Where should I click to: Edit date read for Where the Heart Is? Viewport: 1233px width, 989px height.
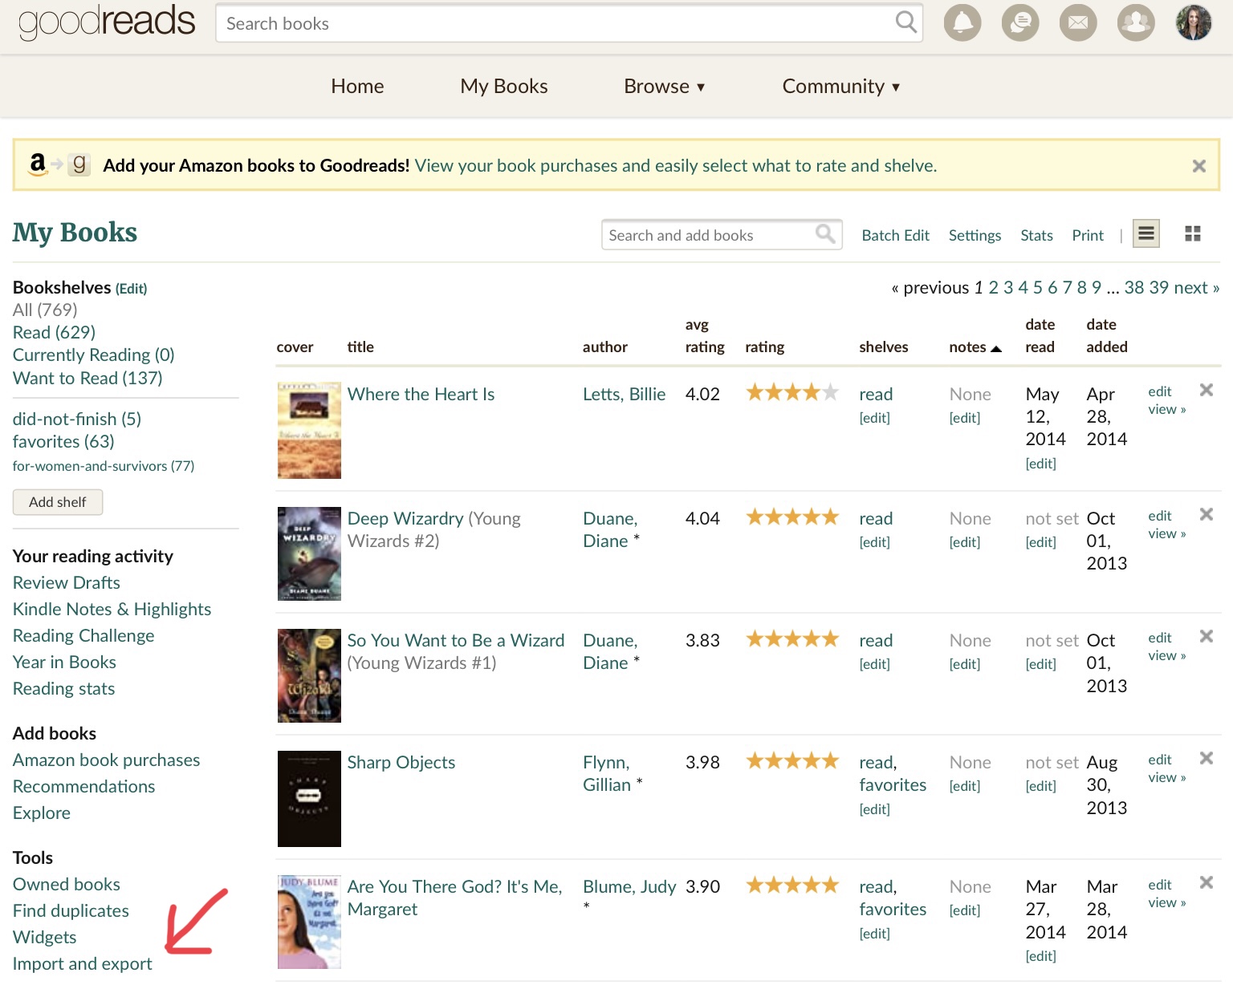[1040, 463]
